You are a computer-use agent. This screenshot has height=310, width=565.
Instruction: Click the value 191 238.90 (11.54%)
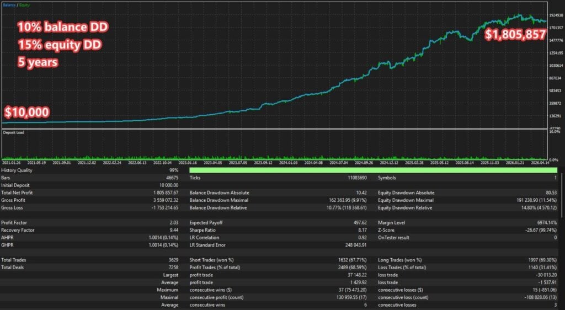click(536, 200)
